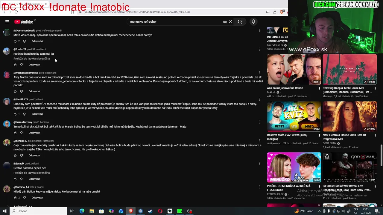Open Microsoft Store from the taskbar
Viewport: 383px width, 215px height.
point(101,211)
